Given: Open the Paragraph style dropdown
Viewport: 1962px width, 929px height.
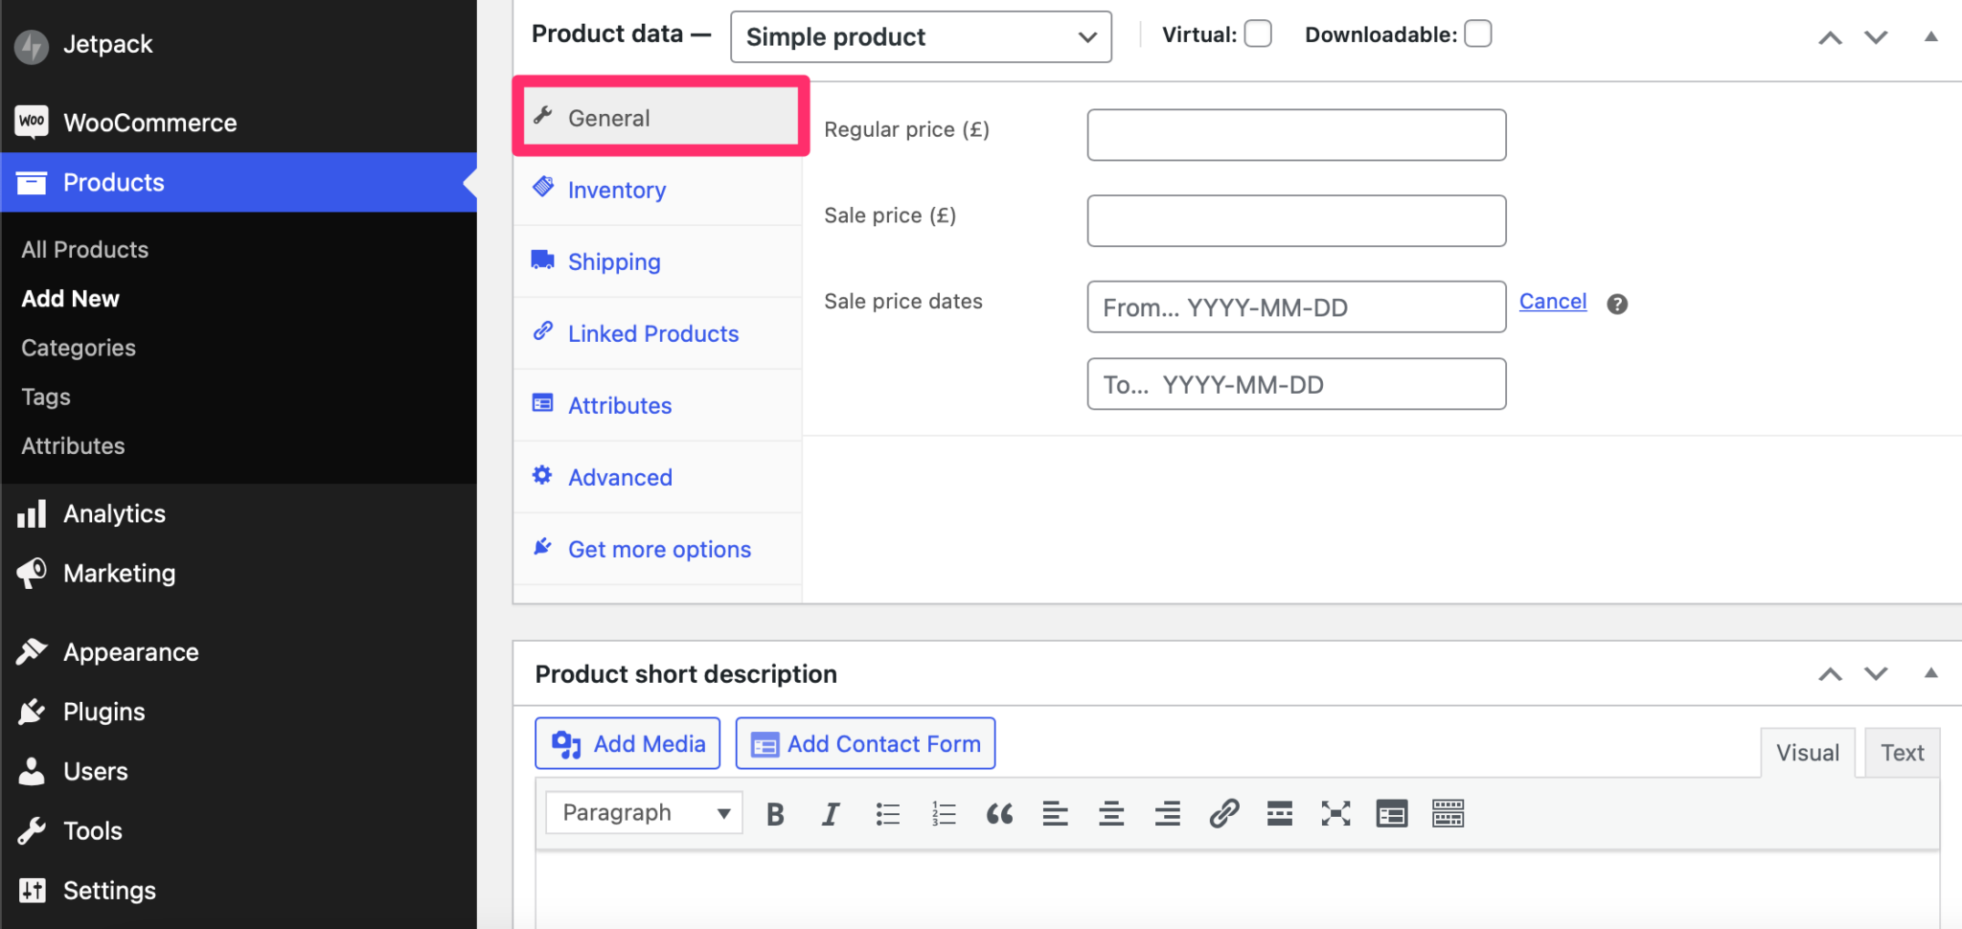Looking at the screenshot, I should click(x=642, y=811).
